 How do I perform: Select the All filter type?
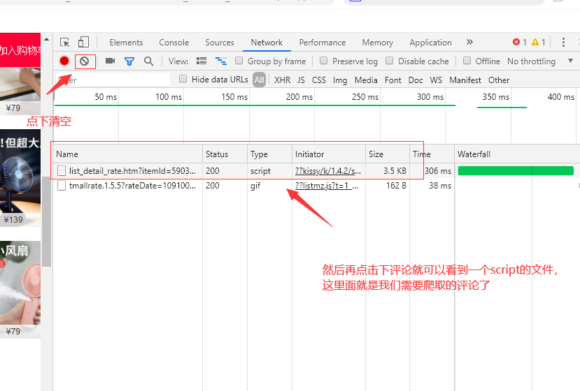pos(260,80)
